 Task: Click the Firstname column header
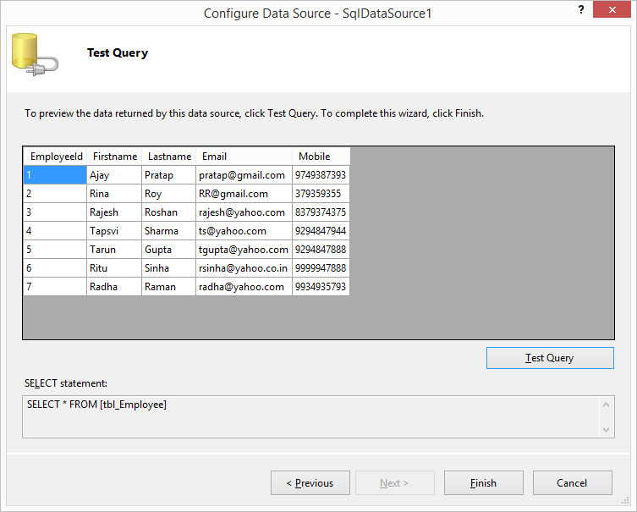[x=114, y=157]
